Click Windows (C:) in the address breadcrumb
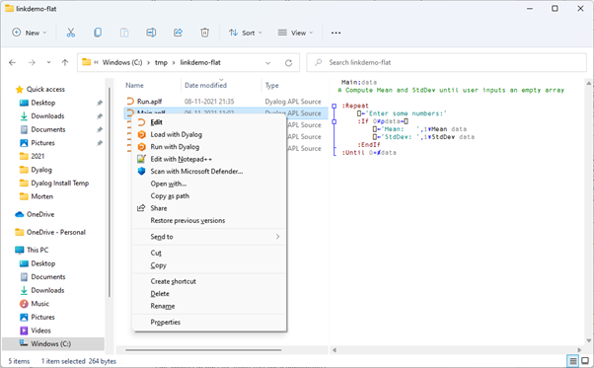The height and width of the screenshot is (368, 594). (x=122, y=62)
